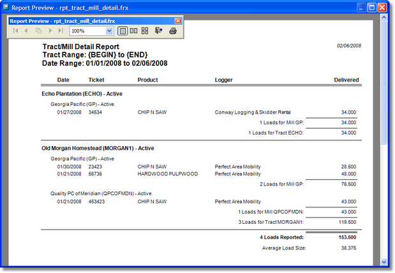The height and width of the screenshot is (273, 395).
Task: Print the report with printer icon
Action: (173, 31)
